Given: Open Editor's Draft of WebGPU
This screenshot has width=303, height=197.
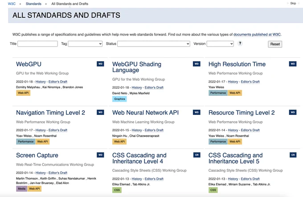Looking at the screenshot, I should click(x=58, y=82).
